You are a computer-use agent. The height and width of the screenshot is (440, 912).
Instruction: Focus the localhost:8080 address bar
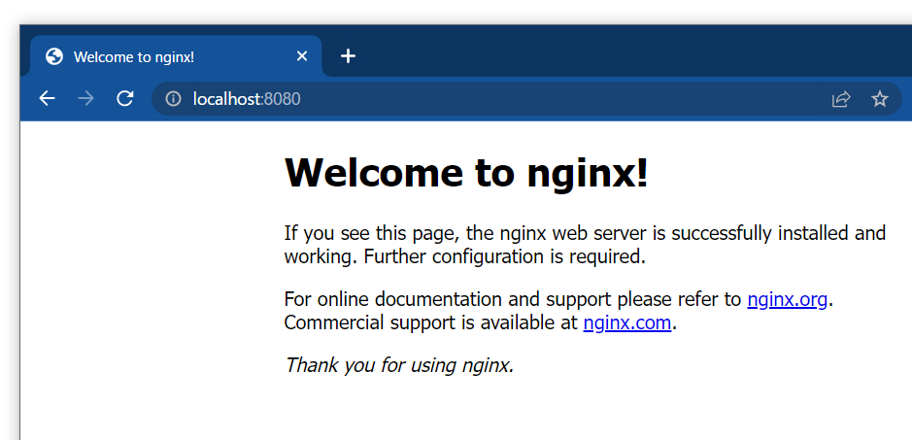pos(525,99)
